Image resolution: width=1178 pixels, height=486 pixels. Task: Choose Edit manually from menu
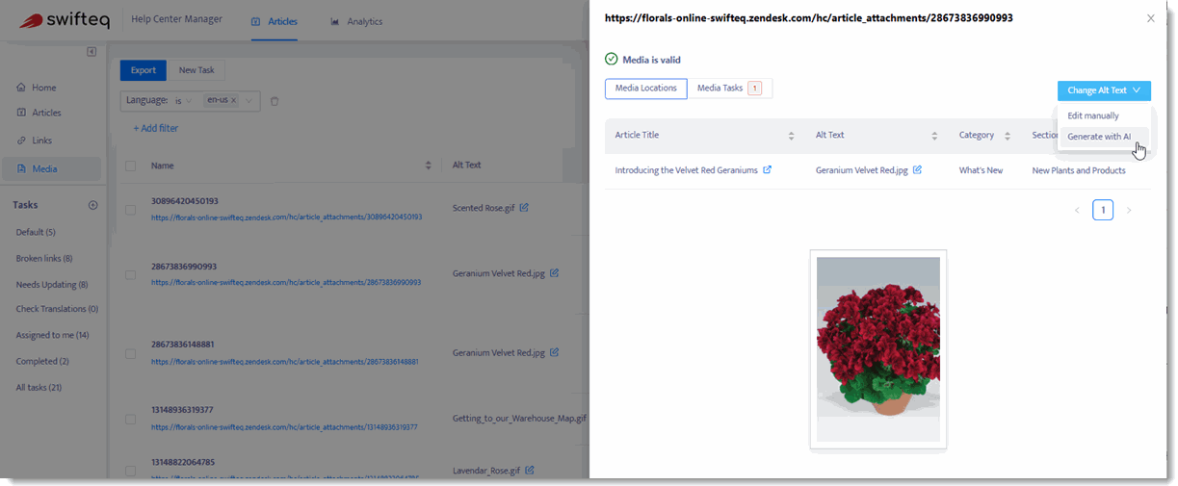point(1093,115)
